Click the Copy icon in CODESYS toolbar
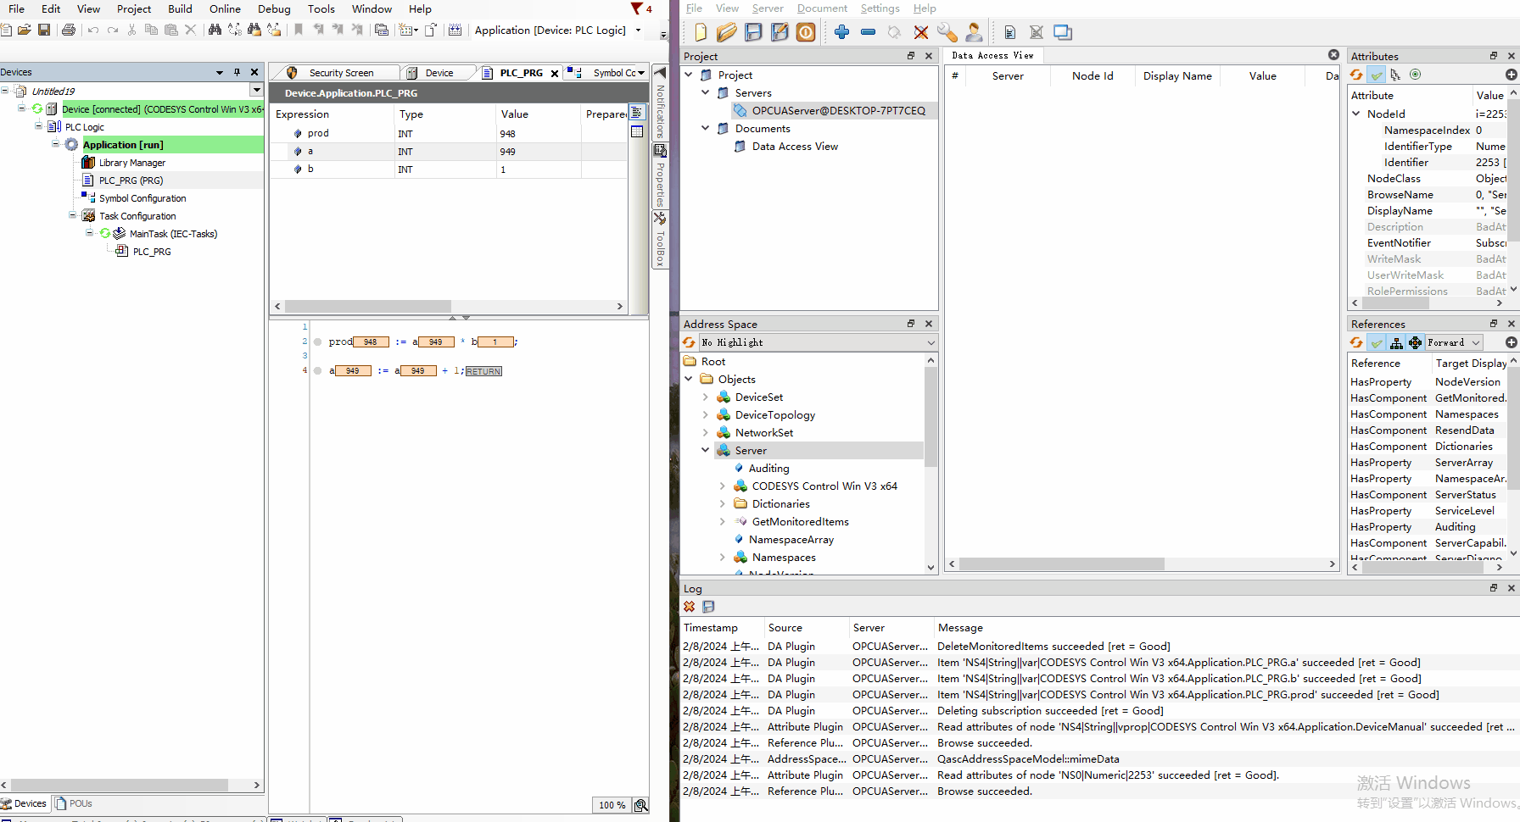 coord(151,30)
